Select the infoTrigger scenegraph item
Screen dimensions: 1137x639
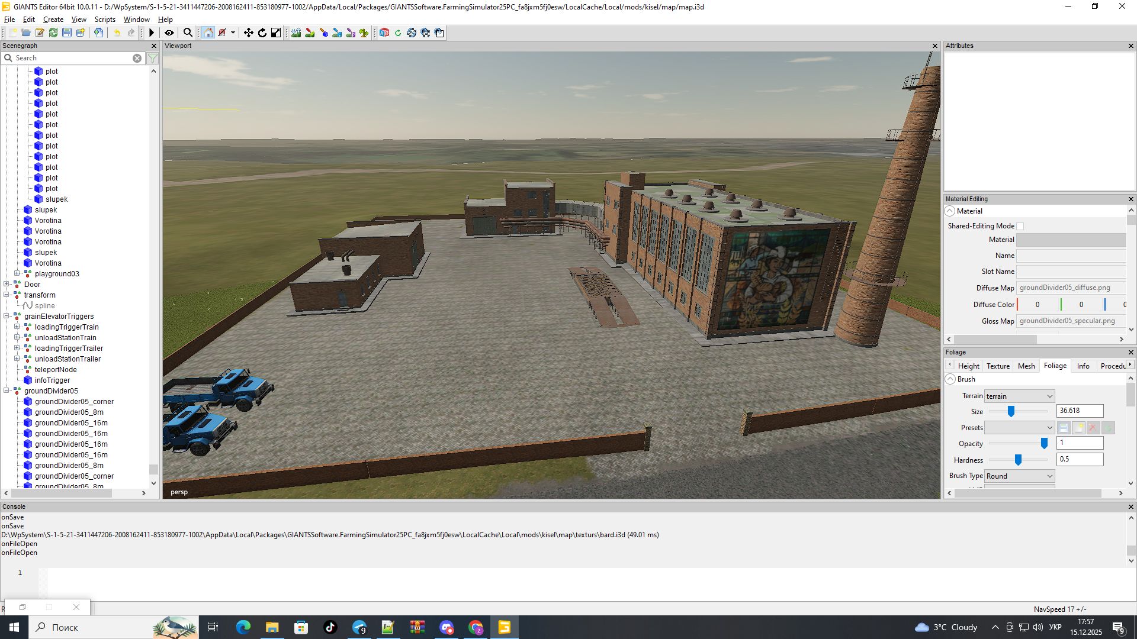pyautogui.click(x=52, y=380)
